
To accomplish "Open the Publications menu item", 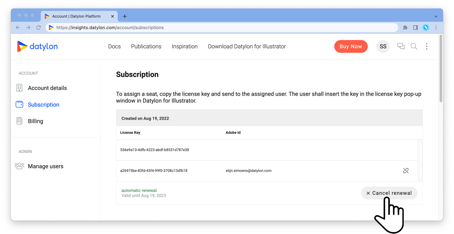I will coord(146,46).
